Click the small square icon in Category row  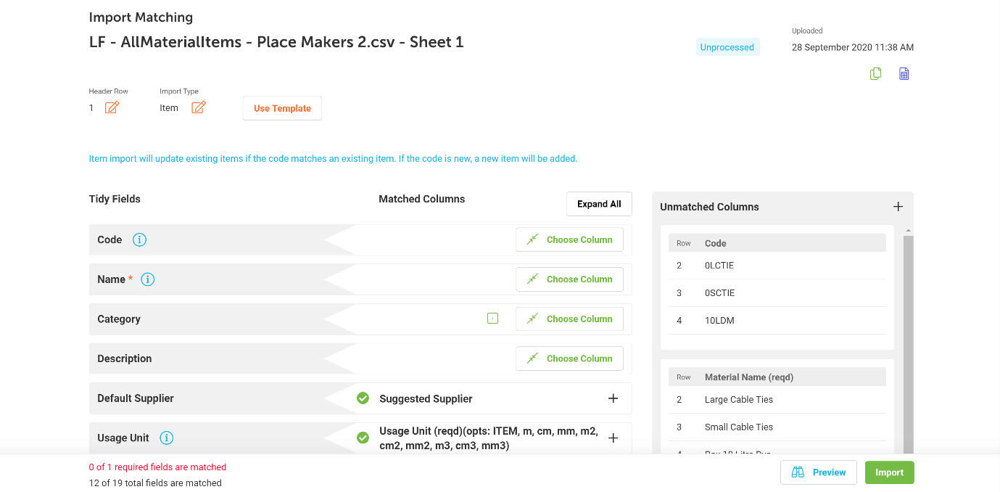(x=493, y=319)
